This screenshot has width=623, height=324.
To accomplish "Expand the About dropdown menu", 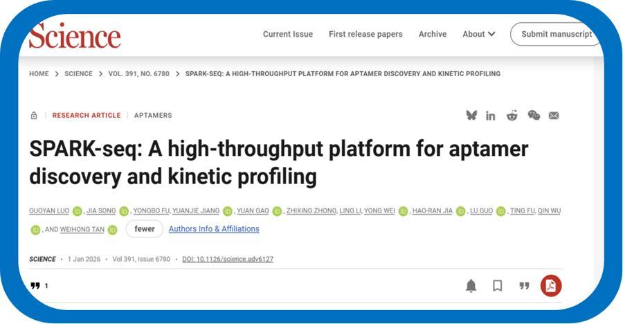I will point(479,34).
